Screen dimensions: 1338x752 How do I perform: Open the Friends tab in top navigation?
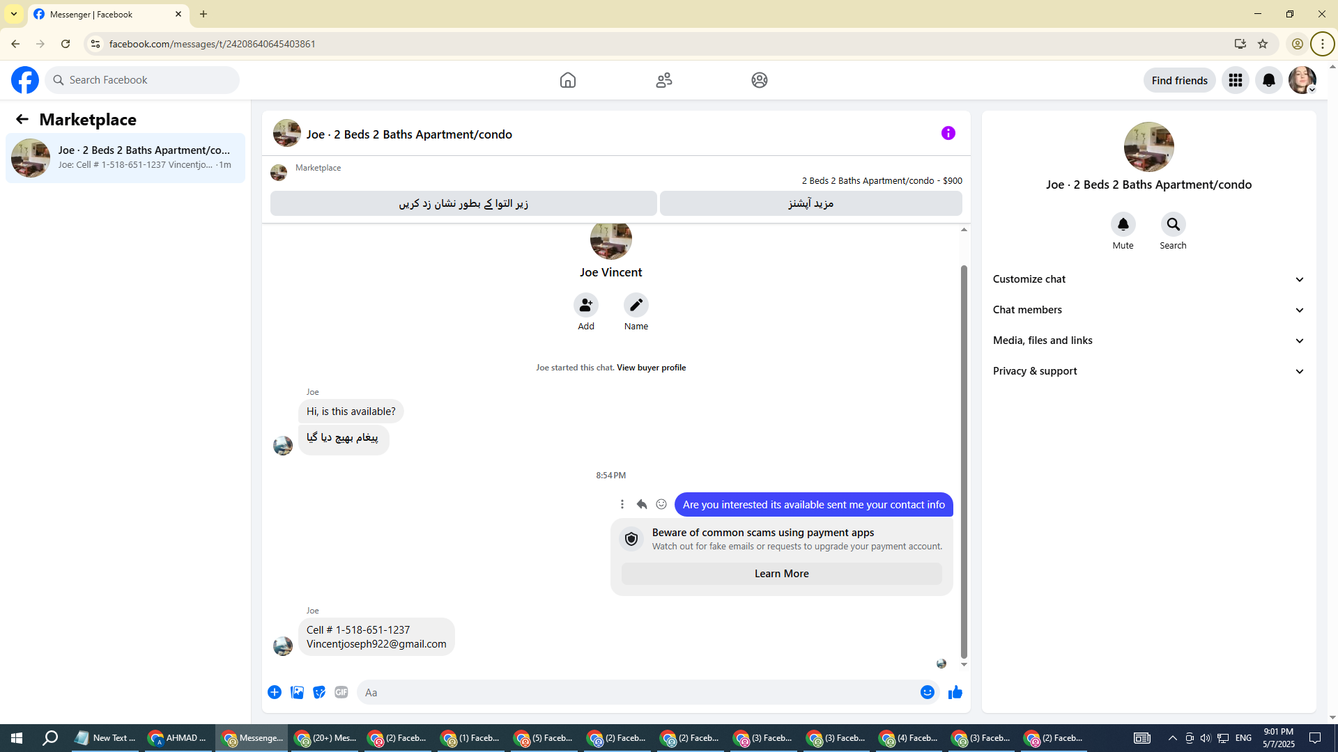tap(663, 80)
